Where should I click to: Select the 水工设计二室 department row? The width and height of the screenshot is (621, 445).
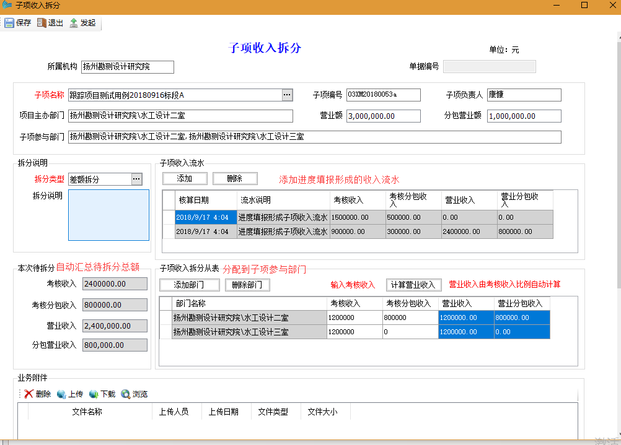[250, 318]
